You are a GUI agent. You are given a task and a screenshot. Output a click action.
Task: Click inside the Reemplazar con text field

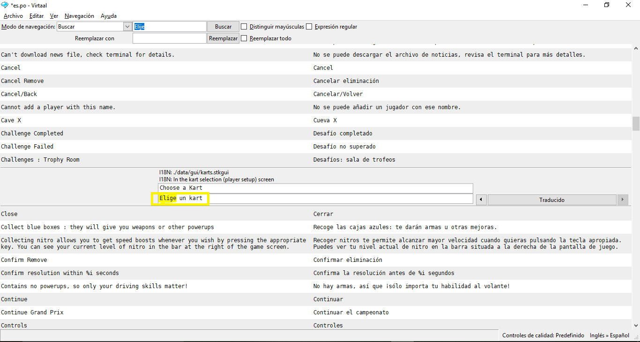[169, 38]
